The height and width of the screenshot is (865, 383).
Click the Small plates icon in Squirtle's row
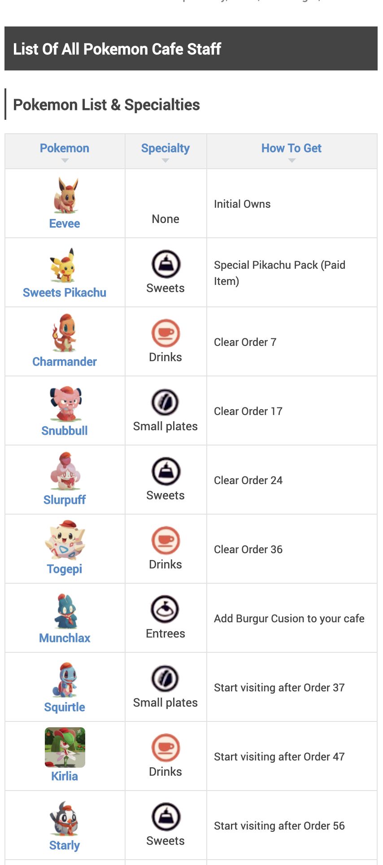click(x=165, y=679)
